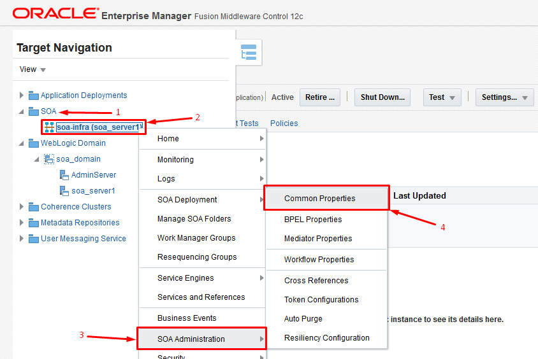Viewport: 538px width, 359px height.
Task: Select the soa-infra (soa_server1) tree link
Action: tap(99, 127)
